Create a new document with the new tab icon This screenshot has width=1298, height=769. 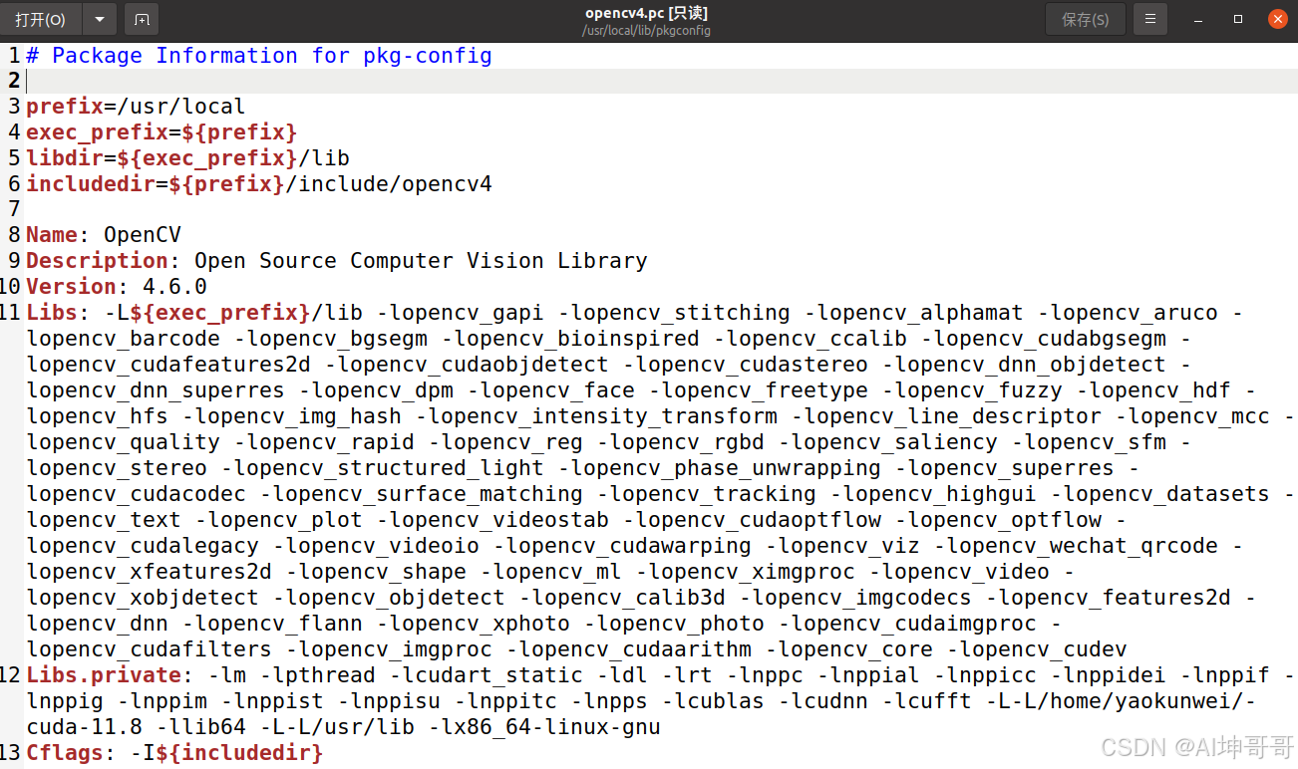141,19
